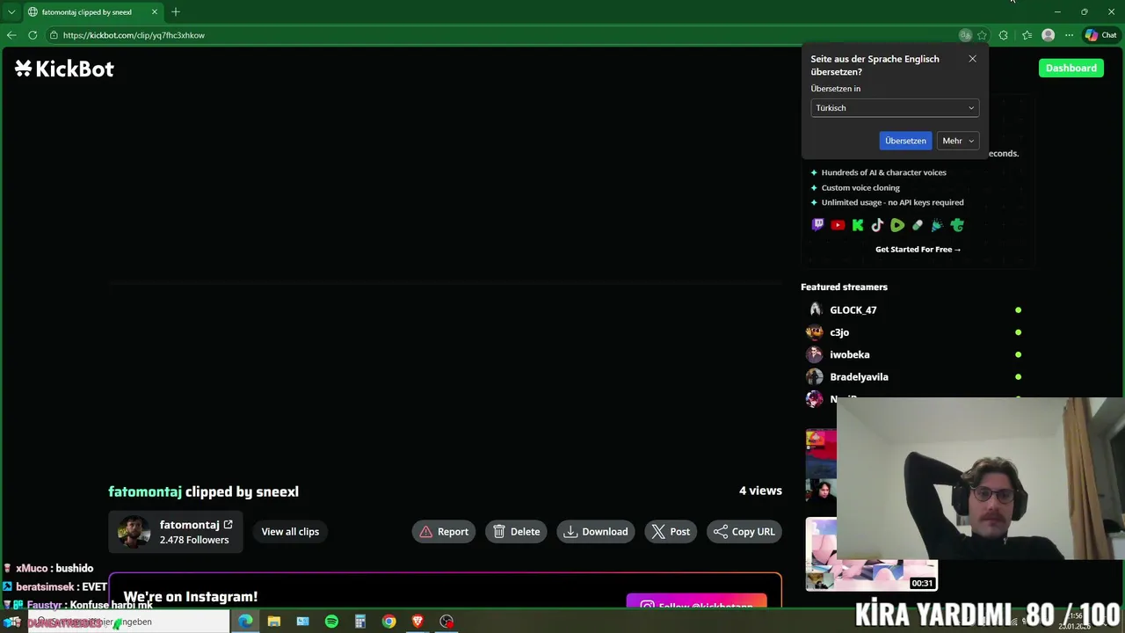Viewport: 1125px width, 633px height.
Task: Open fatomontaj channel external link
Action: (228, 524)
